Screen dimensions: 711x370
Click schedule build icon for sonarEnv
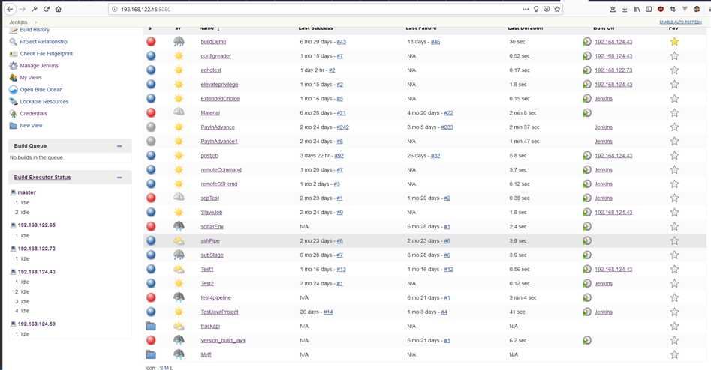coord(587,227)
